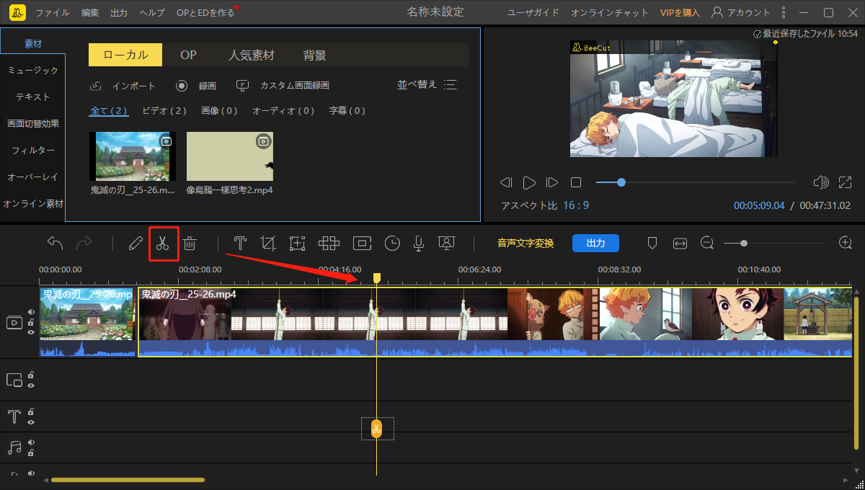Click the BeeCut app logo
865x490 pixels.
click(x=19, y=12)
